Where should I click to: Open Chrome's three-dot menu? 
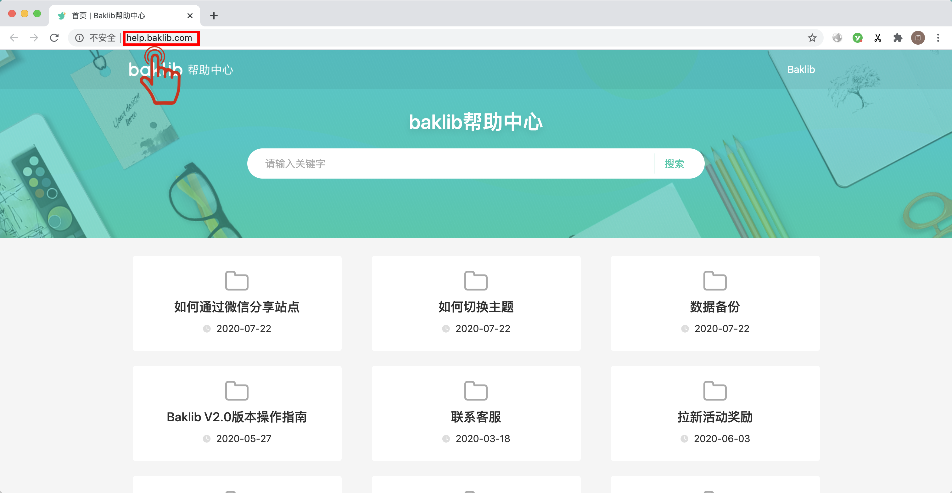pyautogui.click(x=938, y=38)
